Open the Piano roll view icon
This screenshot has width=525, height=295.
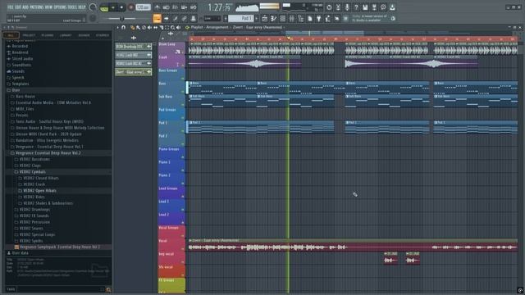point(273,18)
